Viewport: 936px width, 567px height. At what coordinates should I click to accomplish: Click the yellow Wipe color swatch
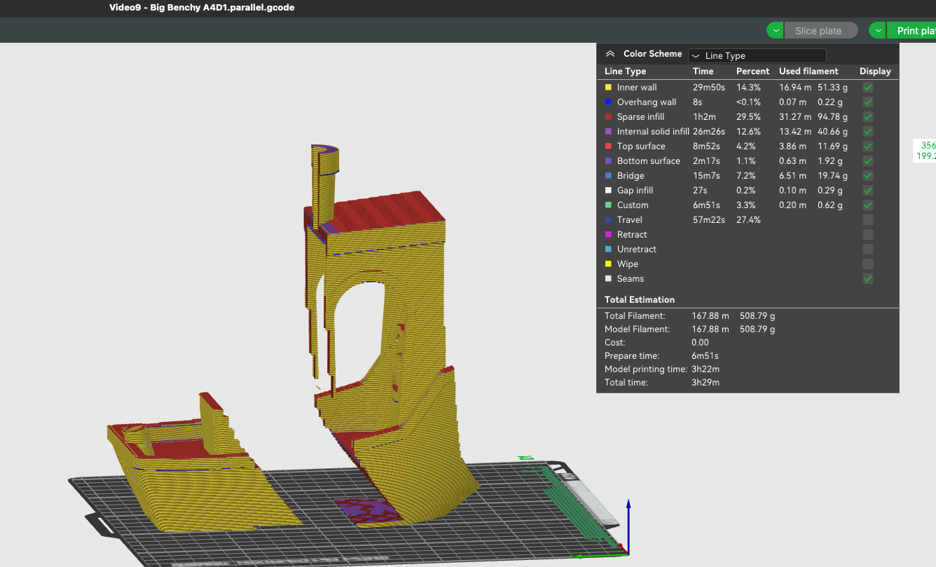pos(608,264)
